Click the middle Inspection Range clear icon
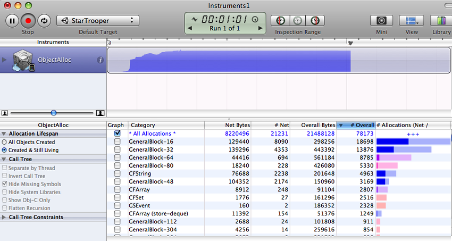 point(298,21)
